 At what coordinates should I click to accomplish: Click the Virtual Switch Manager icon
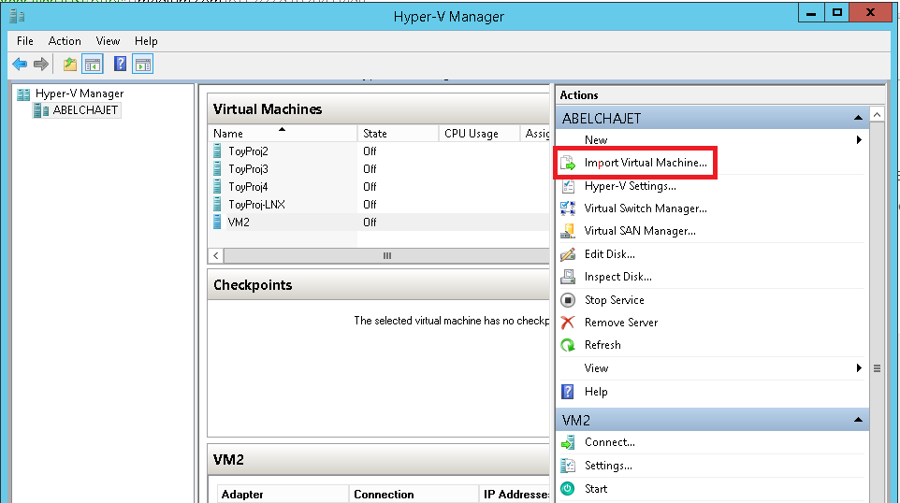(x=568, y=208)
